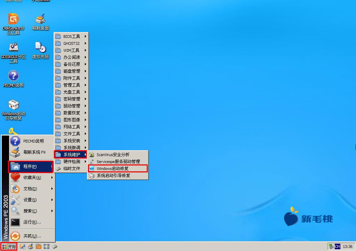The height and width of the screenshot is (251, 356).
Task: Open the 管理工具 folder entry
Action: tap(71, 85)
